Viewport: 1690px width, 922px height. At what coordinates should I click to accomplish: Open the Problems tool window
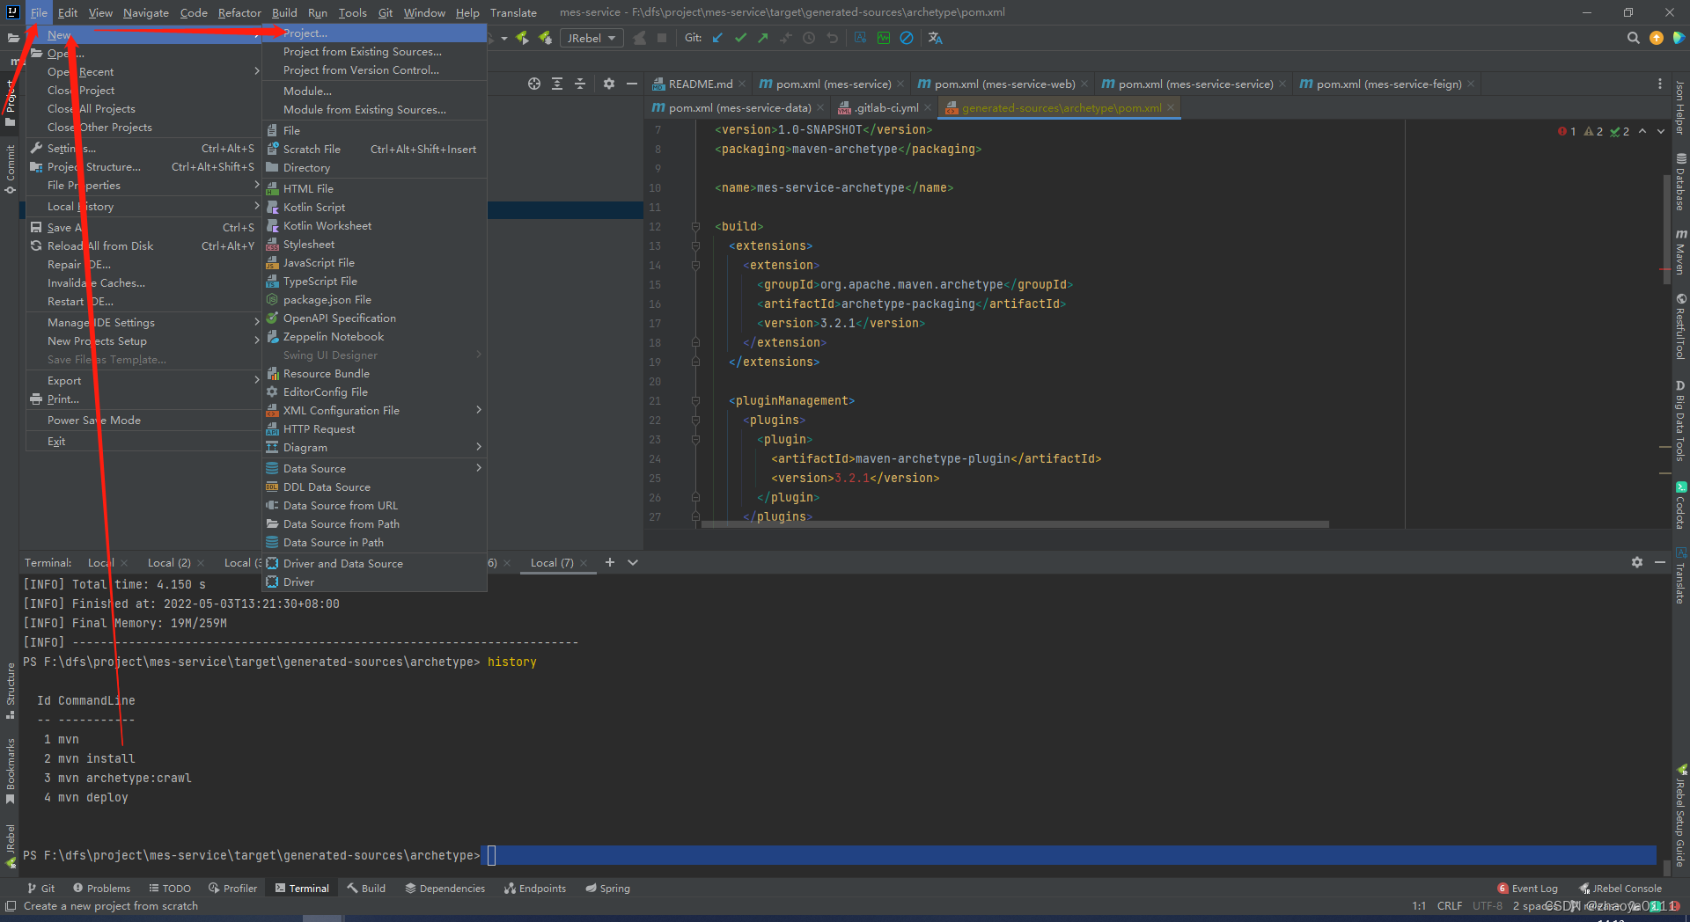101,889
